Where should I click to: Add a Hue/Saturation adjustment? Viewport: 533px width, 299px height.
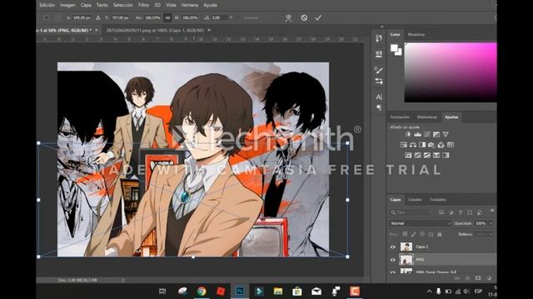tap(403, 145)
